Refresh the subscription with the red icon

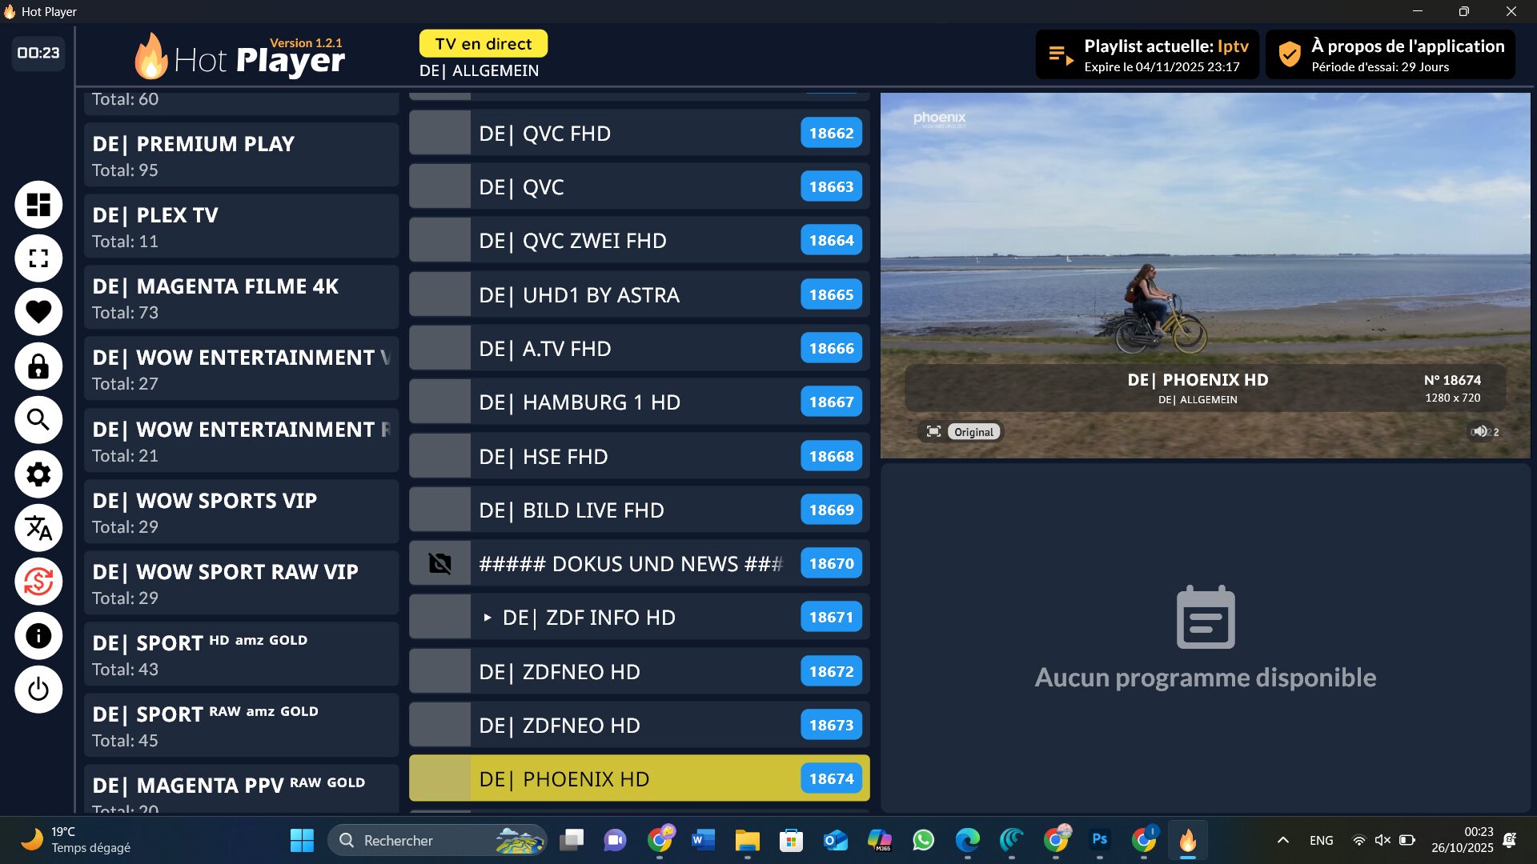coord(38,582)
